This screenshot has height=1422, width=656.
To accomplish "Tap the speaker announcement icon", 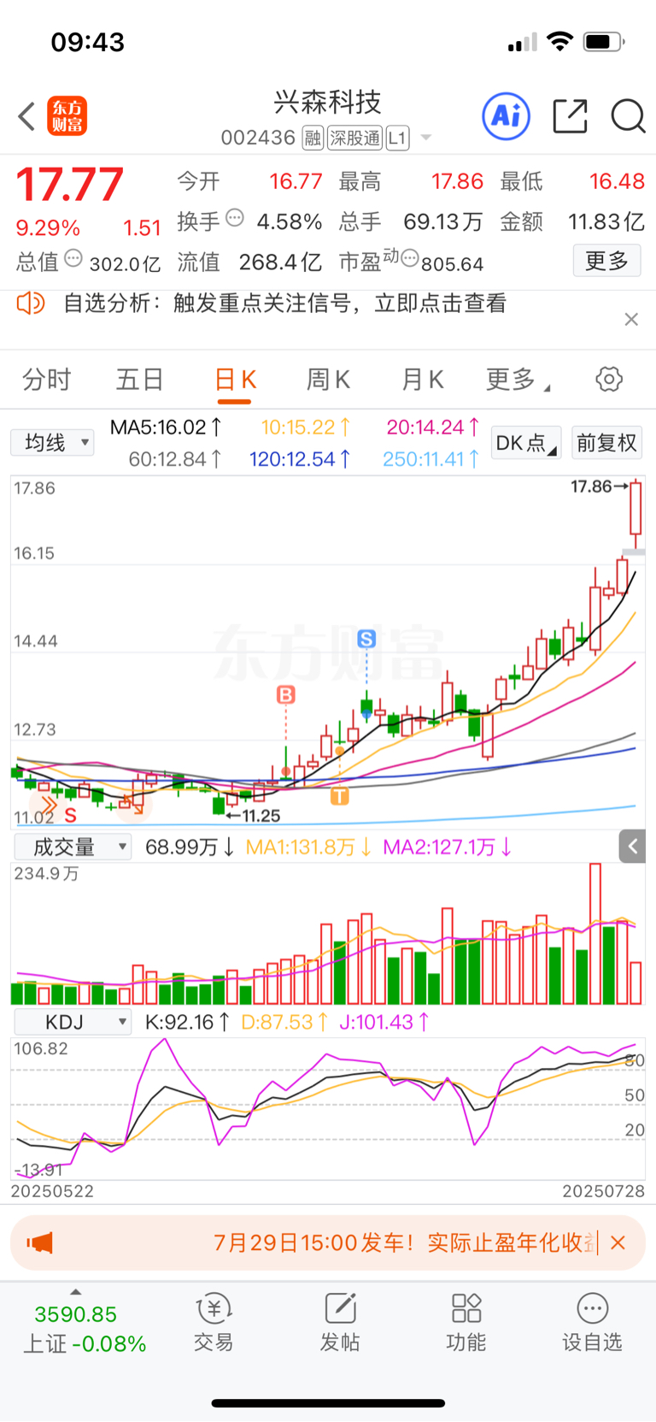I will (x=31, y=303).
